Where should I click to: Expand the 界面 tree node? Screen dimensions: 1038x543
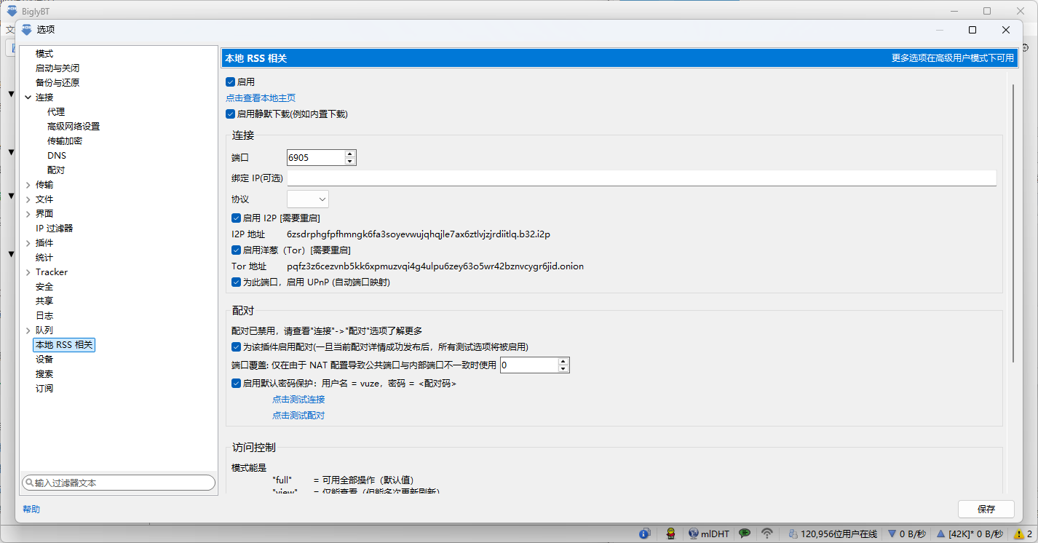click(x=28, y=214)
